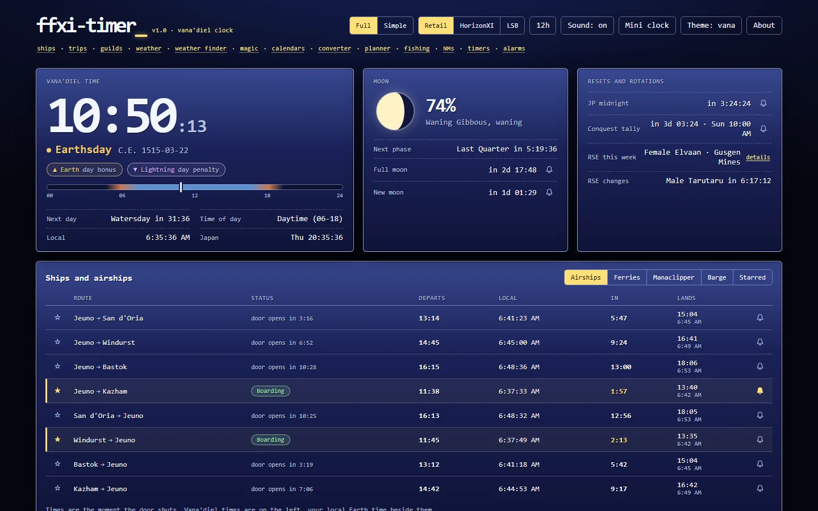Viewport: 818px width, 511px height.
Task: Unstar the Jeuno → Kazham route
Action: (x=57, y=391)
